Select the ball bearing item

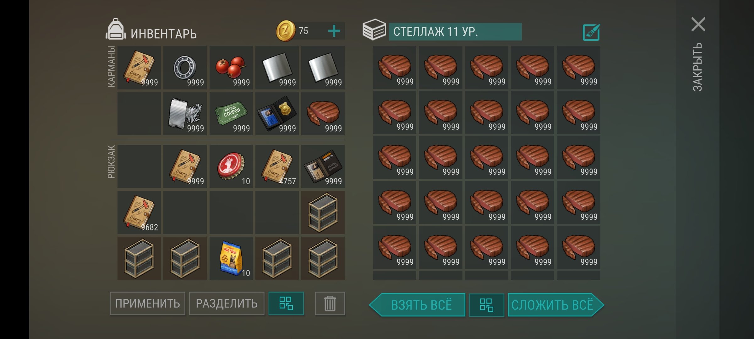pyautogui.click(x=185, y=68)
